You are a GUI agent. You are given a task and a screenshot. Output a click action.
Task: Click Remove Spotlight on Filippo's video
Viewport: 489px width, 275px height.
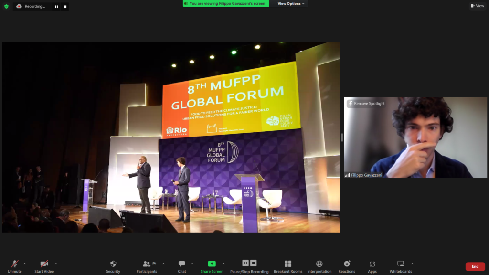point(366,103)
